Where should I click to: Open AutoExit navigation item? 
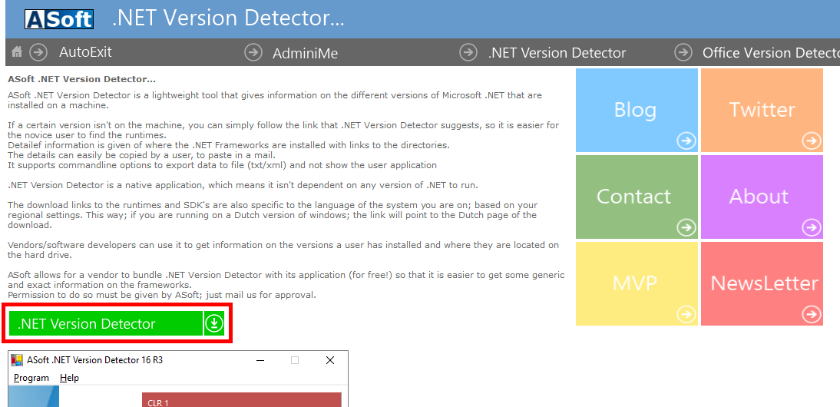click(x=85, y=52)
